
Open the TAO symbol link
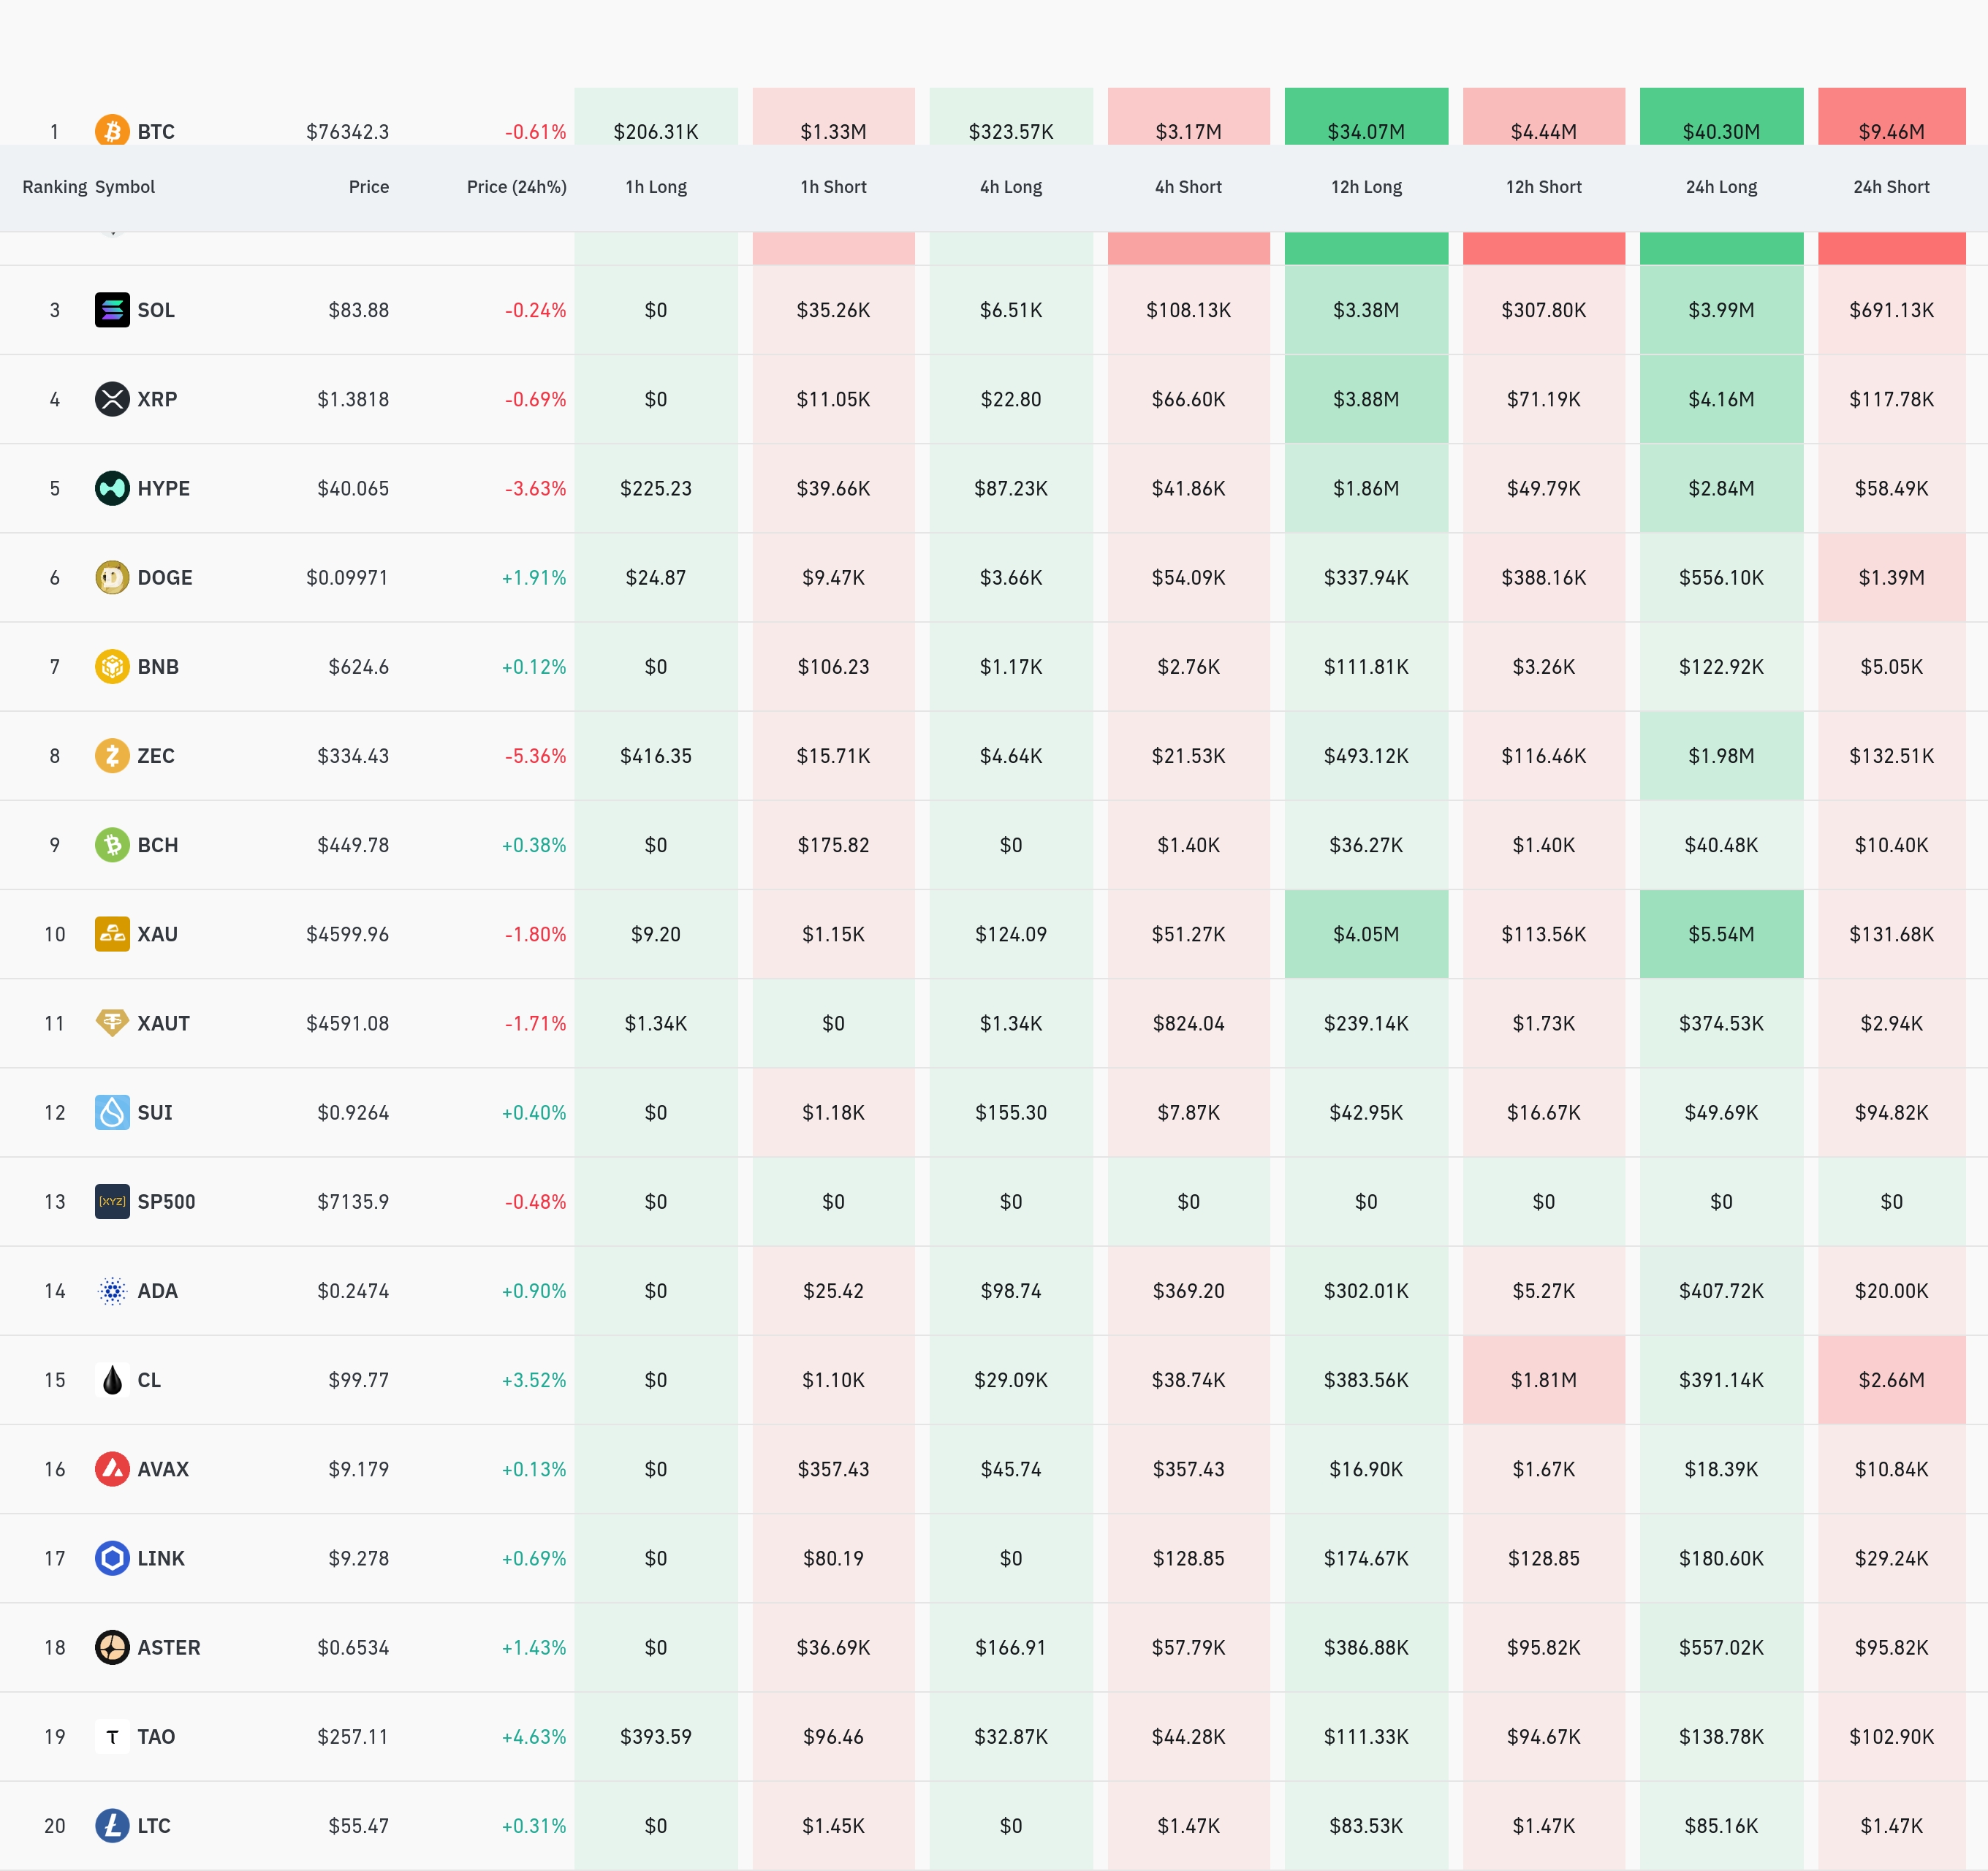pyautogui.click(x=156, y=1736)
